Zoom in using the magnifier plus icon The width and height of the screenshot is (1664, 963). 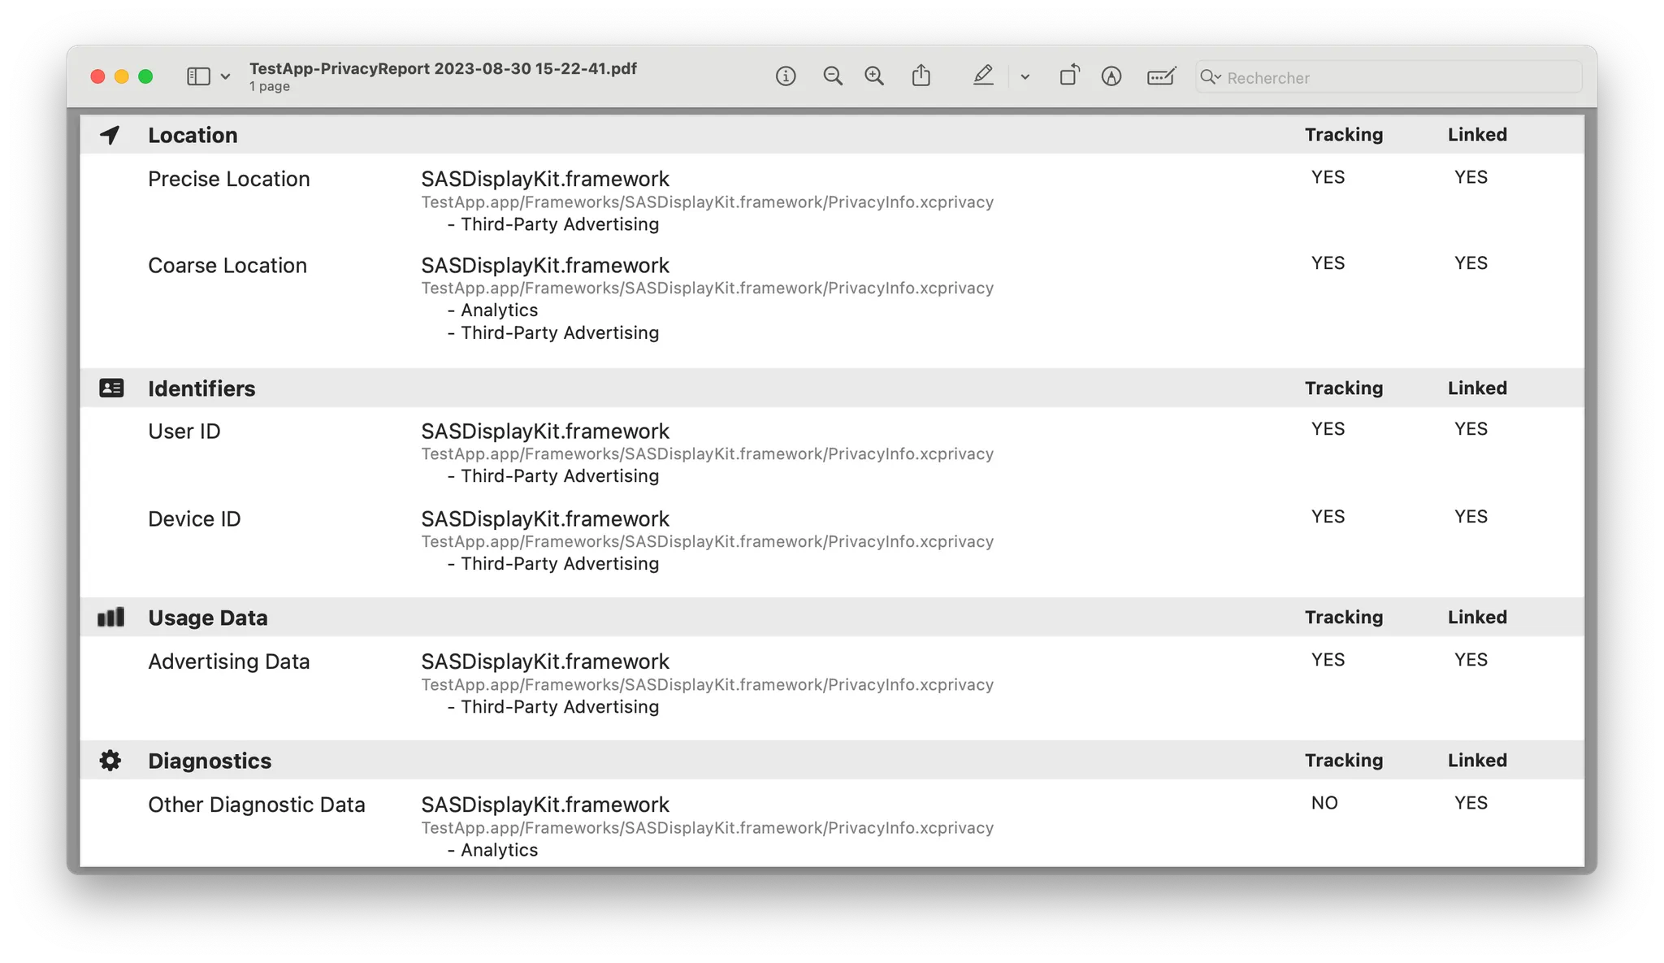click(874, 76)
